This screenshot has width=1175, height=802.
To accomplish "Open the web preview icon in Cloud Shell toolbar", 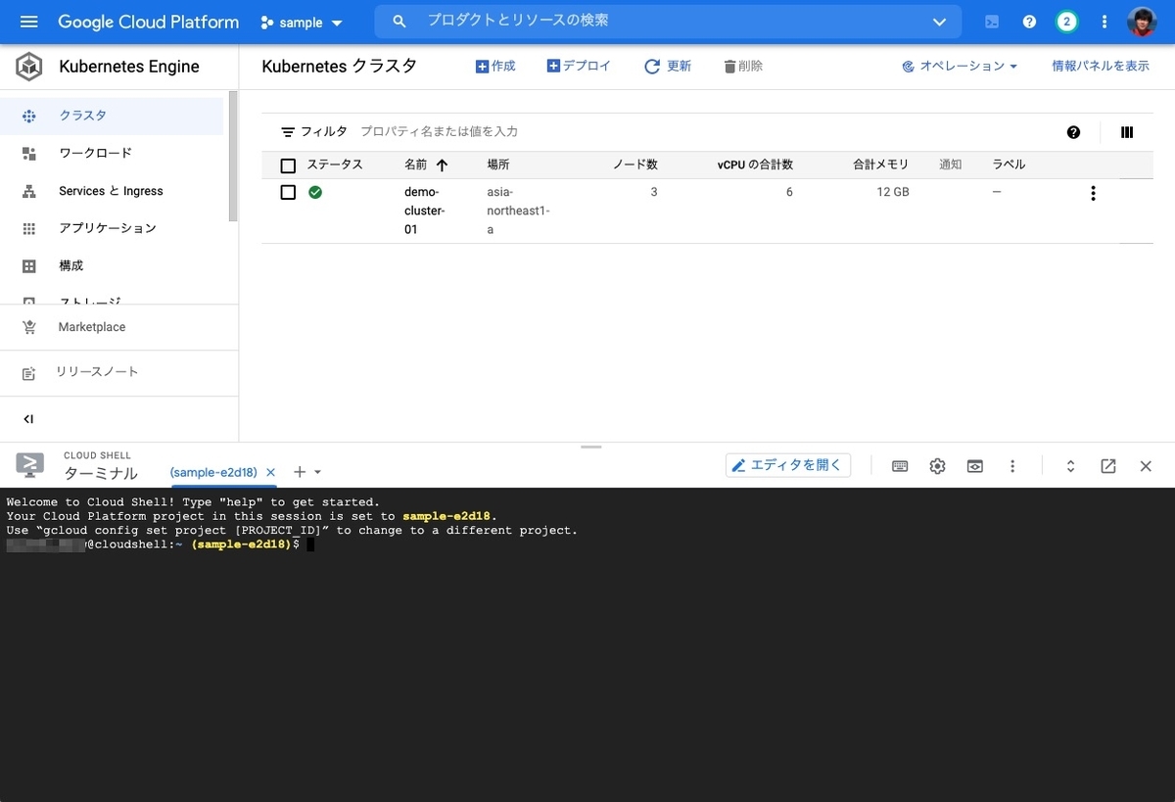I will pos(974,466).
